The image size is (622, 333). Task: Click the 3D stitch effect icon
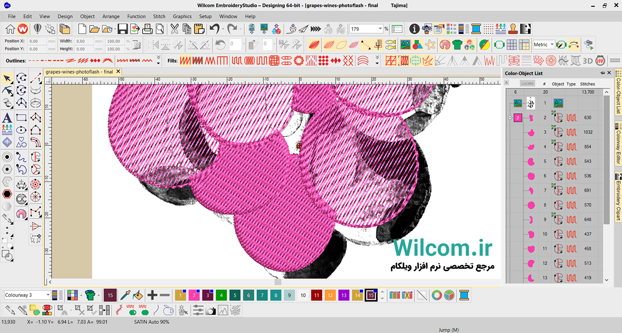tap(587, 61)
